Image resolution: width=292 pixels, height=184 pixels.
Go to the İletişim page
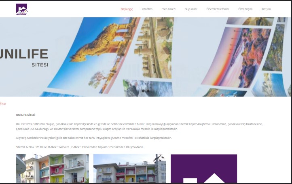click(266, 9)
